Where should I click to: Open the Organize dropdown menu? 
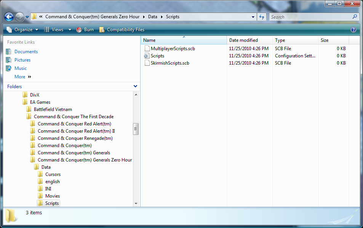point(22,30)
